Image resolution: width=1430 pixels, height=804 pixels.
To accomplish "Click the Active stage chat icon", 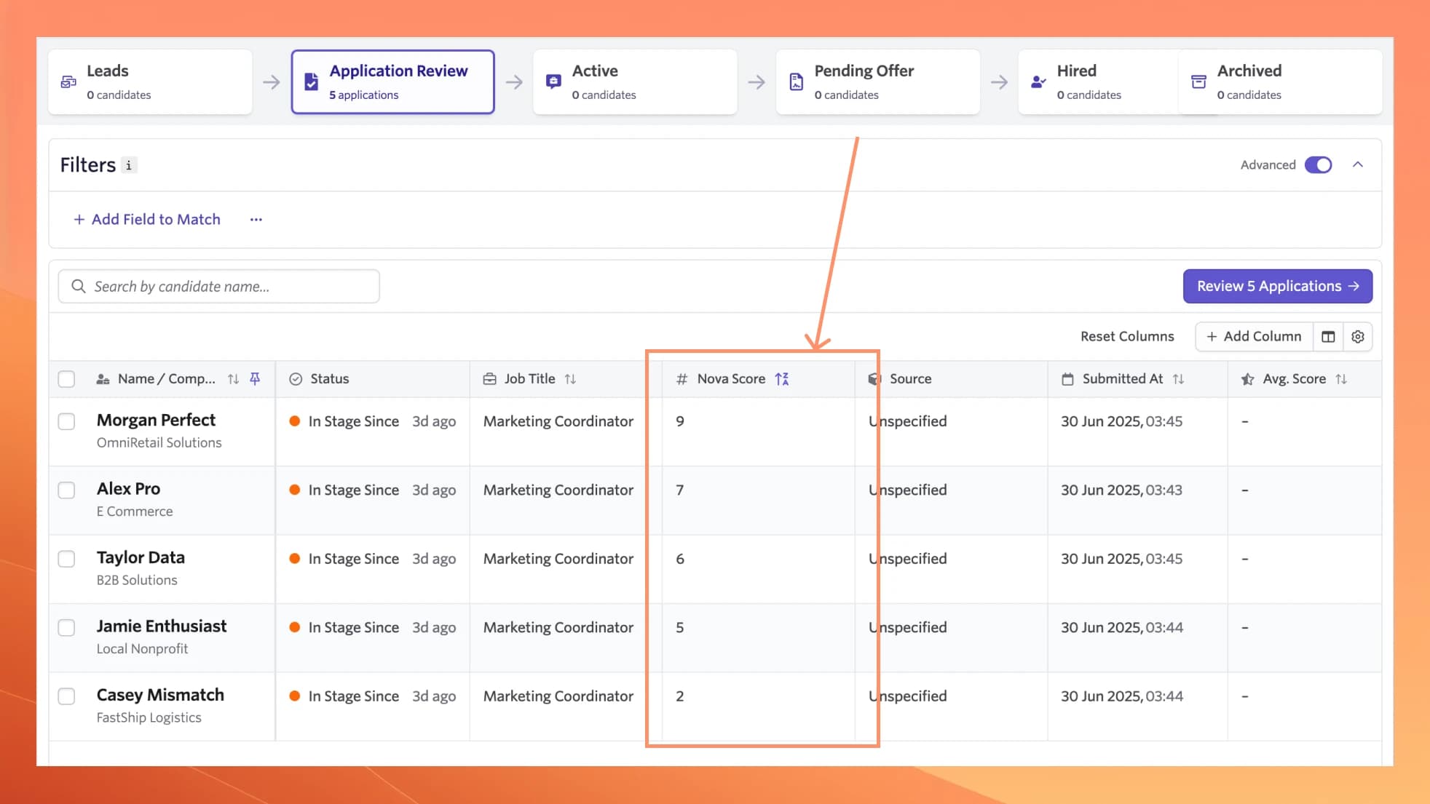I will [x=553, y=81].
